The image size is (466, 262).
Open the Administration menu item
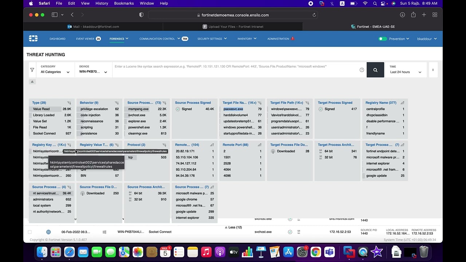point(281,39)
